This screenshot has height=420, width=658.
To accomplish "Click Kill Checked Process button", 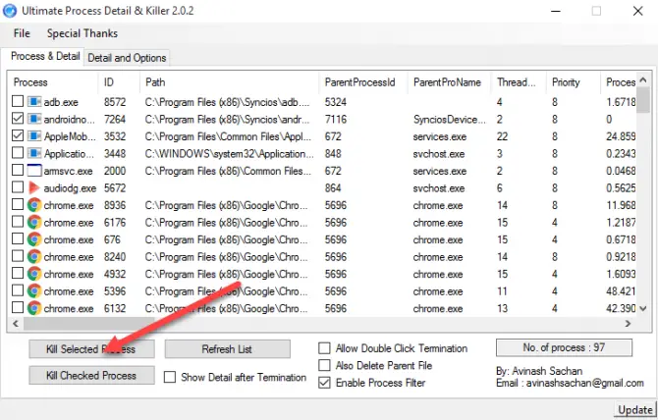I will (x=91, y=375).
